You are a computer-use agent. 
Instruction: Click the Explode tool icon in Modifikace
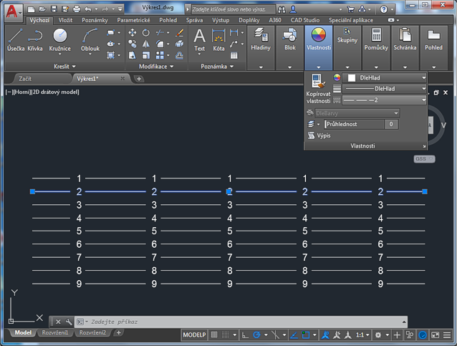(x=180, y=44)
